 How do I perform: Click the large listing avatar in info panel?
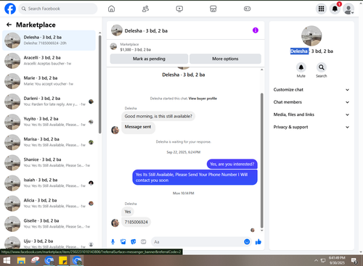(311, 36)
